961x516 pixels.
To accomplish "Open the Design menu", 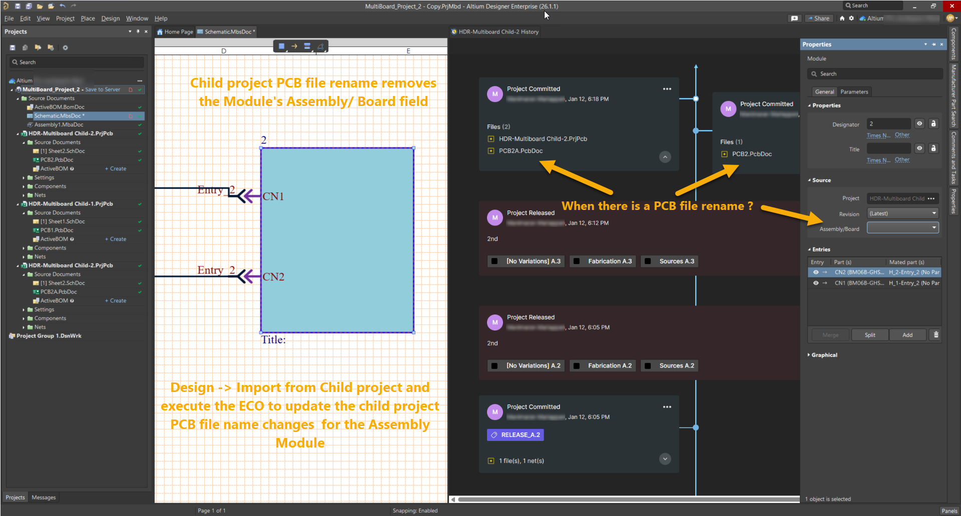I will click(x=110, y=18).
